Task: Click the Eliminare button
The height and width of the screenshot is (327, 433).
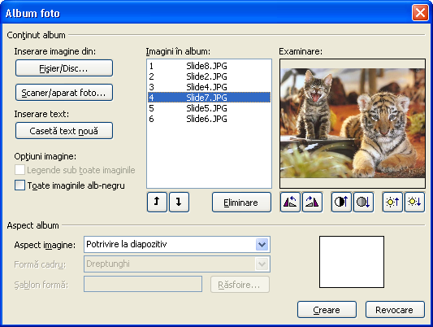Action: pyautogui.click(x=241, y=203)
